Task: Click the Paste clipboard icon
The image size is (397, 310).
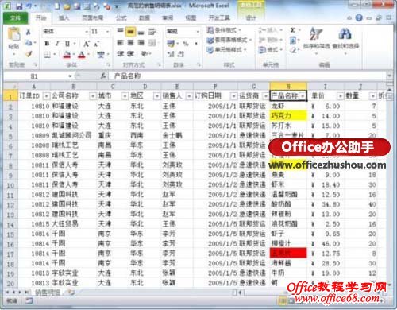Action: click(13, 34)
